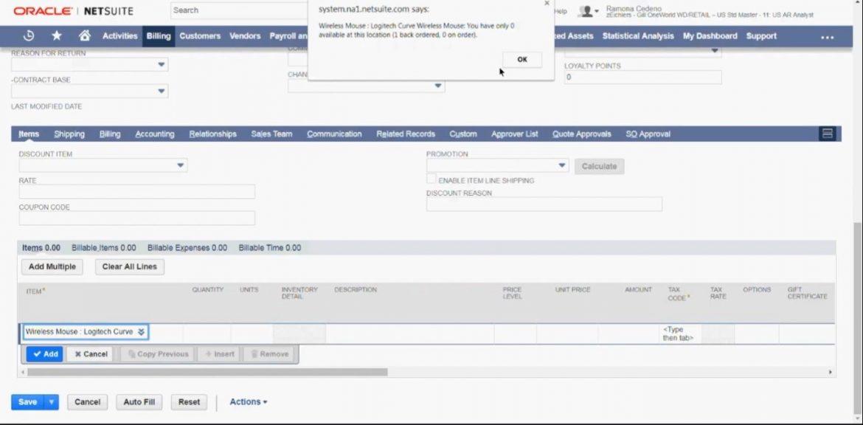
Task: Dismiss the warning with the OK button
Action: pos(521,59)
